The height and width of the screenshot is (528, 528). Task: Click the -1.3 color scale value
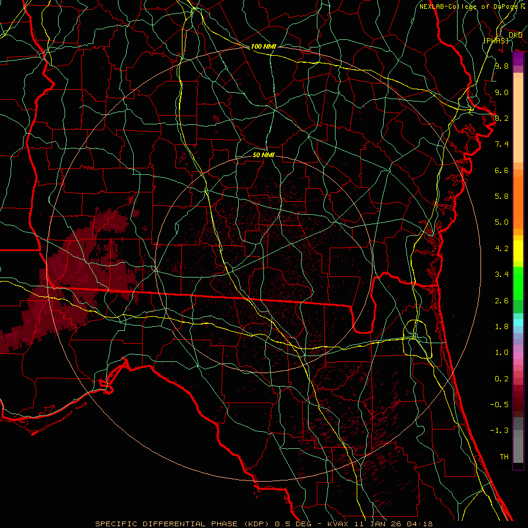pos(499,431)
